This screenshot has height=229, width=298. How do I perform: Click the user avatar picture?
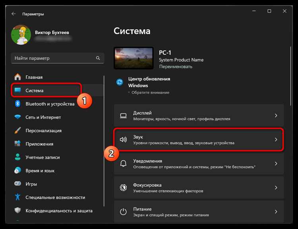click(21, 35)
